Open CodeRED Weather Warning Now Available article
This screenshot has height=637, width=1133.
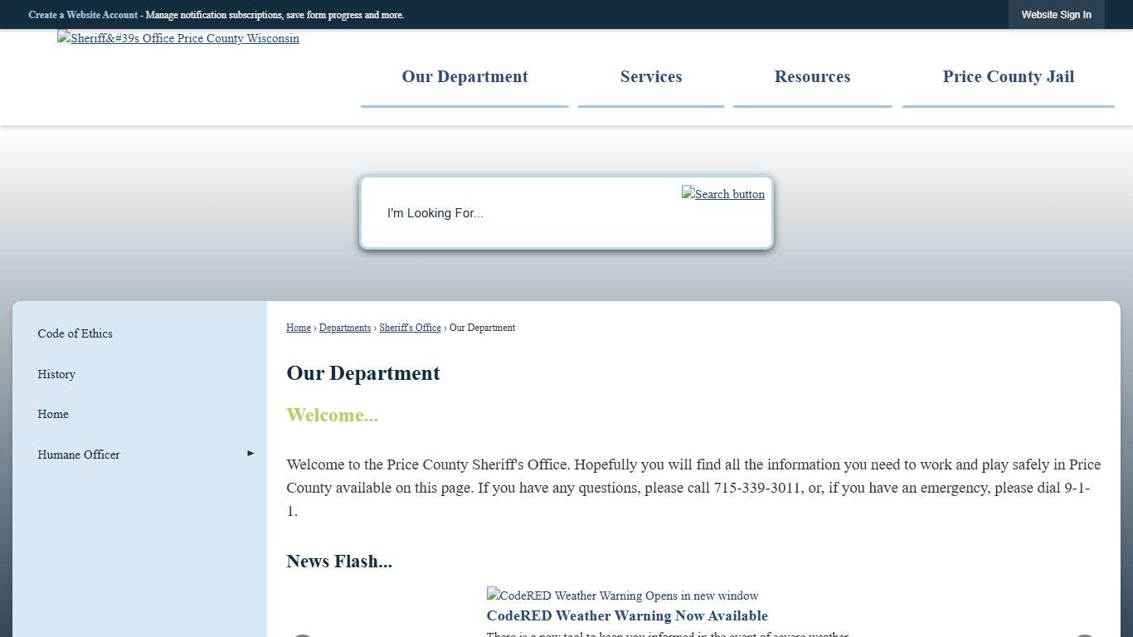tap(626, 615)
